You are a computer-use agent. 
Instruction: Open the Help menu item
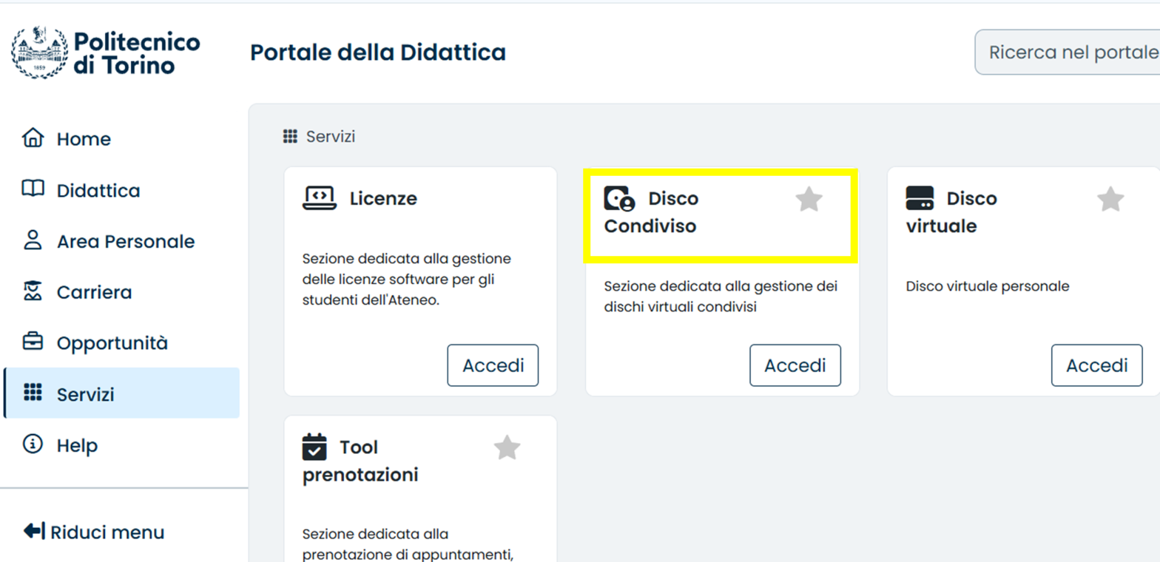tap(77, 445)
